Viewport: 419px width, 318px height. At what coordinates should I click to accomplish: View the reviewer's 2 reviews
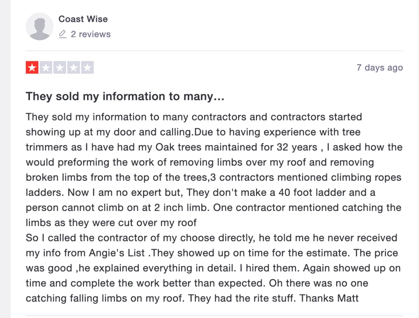(90, 34)
